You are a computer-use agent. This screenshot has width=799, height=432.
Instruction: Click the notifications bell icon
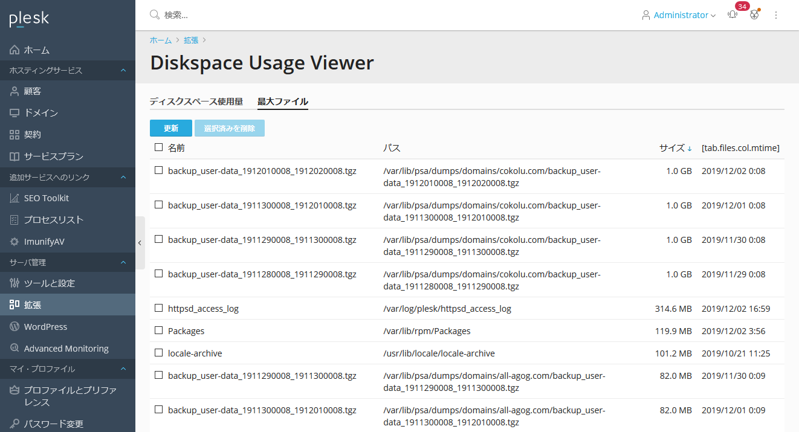(x=733, y=15)
